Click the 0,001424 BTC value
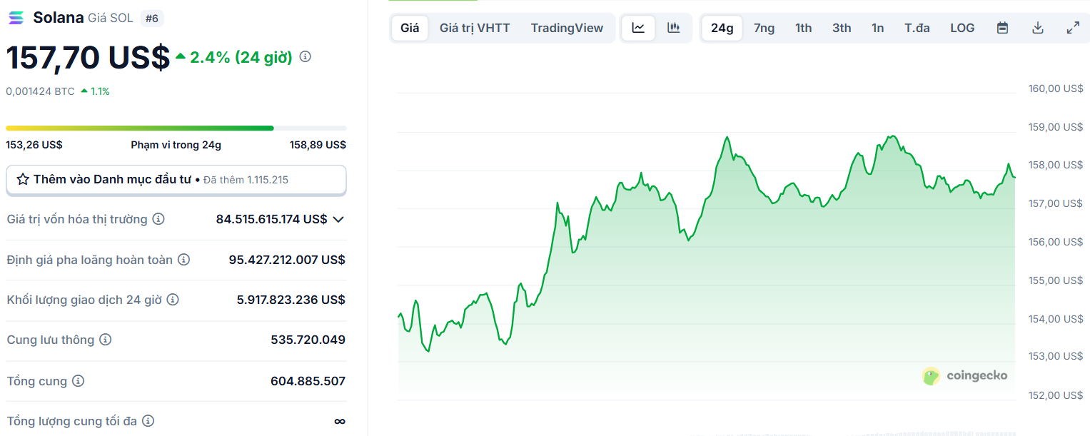 pyautogui.click(x=40, y=91)
